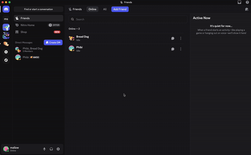Message Phibi via chat bubble icon

173,49
